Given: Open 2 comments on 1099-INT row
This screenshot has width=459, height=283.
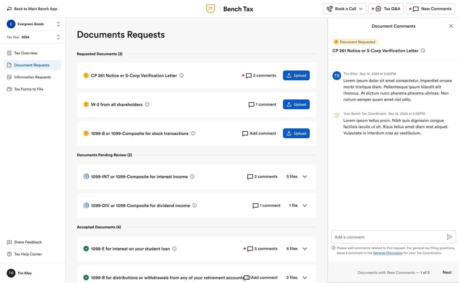Looking at the screenshot, I should (x=262, y=176).
